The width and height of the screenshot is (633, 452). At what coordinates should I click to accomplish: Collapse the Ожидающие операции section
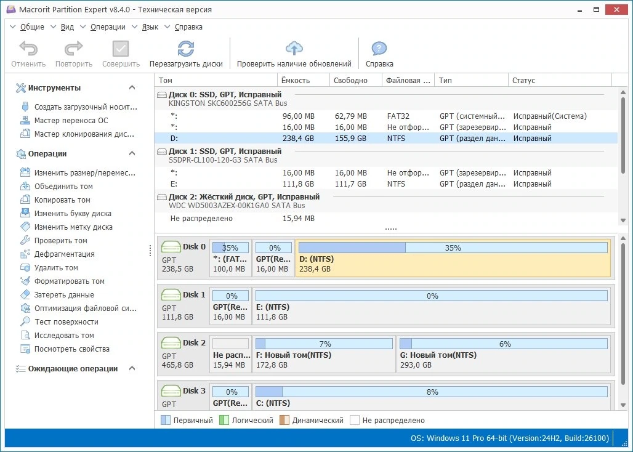click(x=132, y=368)
